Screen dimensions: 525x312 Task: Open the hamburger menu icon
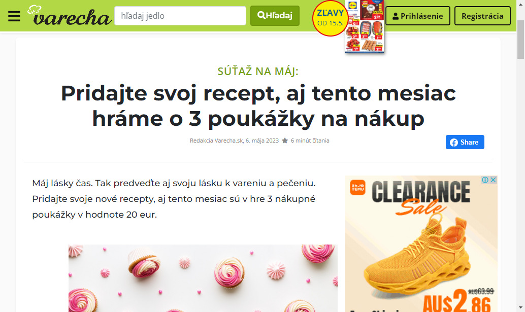14,16
